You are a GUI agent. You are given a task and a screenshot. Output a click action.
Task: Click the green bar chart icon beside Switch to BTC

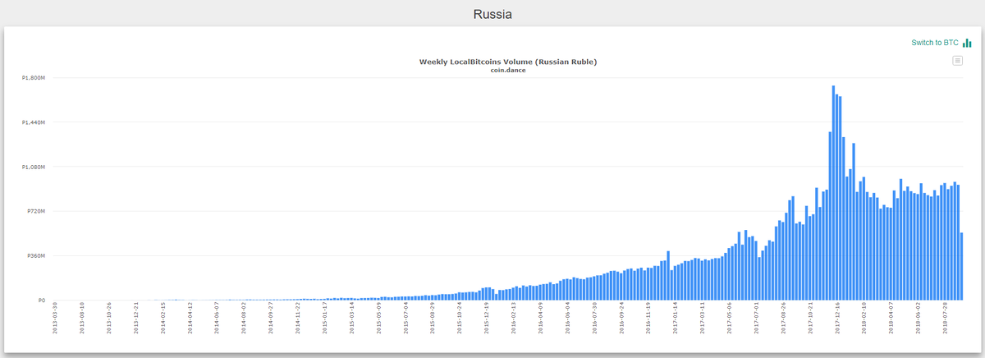click(967, 43)
